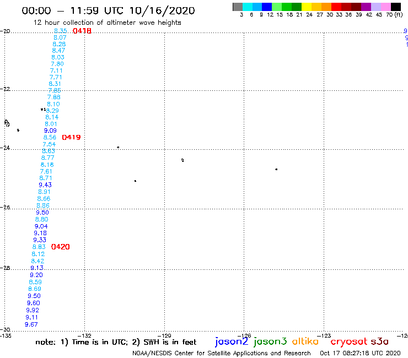The image size is (408, 358).
Task: Pick the pink 70 ft legend swatch
Action: pyautogui.click(x=386, y=7)
